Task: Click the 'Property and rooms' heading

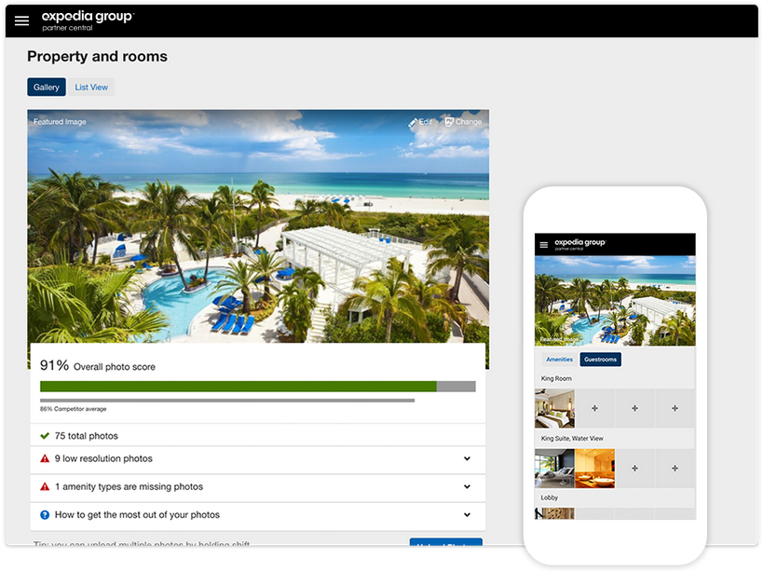Action: pyautogui.click(x=97, y=57)
